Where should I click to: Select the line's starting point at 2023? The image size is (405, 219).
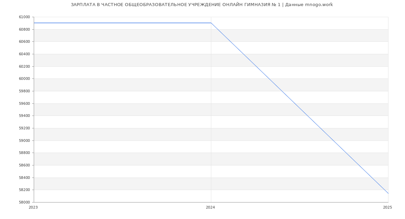(x=34, y=23)
